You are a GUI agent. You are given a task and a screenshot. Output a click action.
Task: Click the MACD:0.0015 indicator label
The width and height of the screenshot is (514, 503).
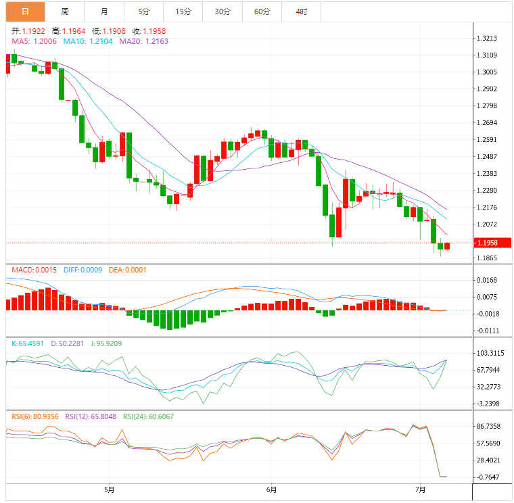(34, 270)
